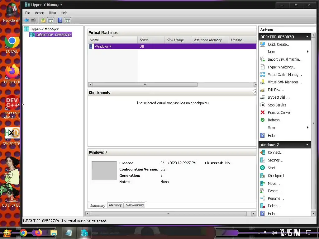Open the View menu in the menu bar
319x239 pixels.
click(52, 13)
